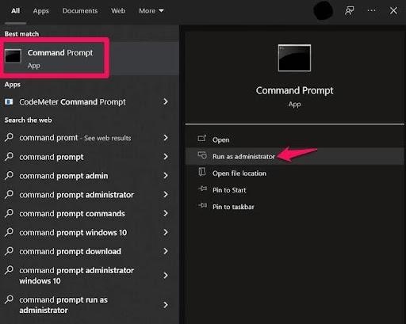Expand CodeMeter Command Prompt chevron

click(x=166, y=101)
